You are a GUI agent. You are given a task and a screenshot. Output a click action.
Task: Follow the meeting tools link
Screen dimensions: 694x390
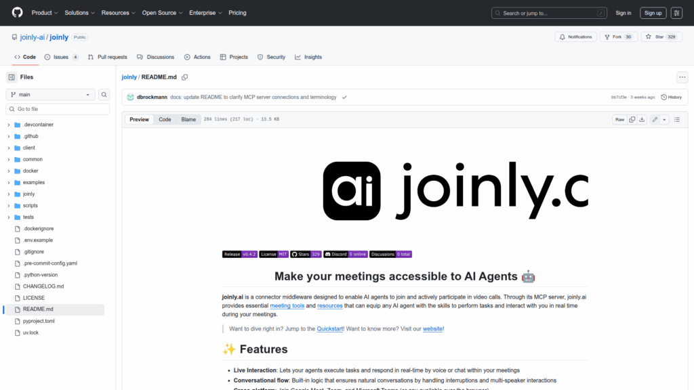coord(287,305)
